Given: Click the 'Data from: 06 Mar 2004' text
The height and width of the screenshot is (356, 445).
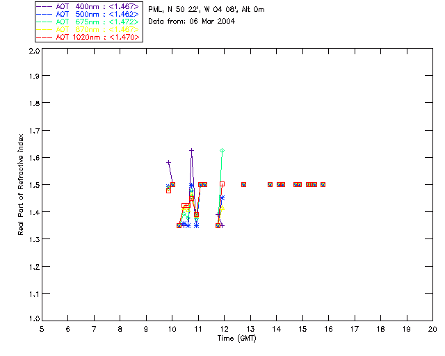Looking at the screenshot, I should (x=192, y=22).
